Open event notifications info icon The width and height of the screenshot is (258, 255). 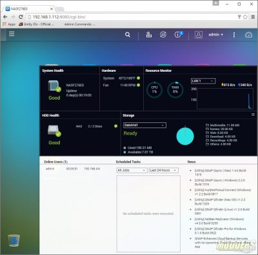point(178,34)
